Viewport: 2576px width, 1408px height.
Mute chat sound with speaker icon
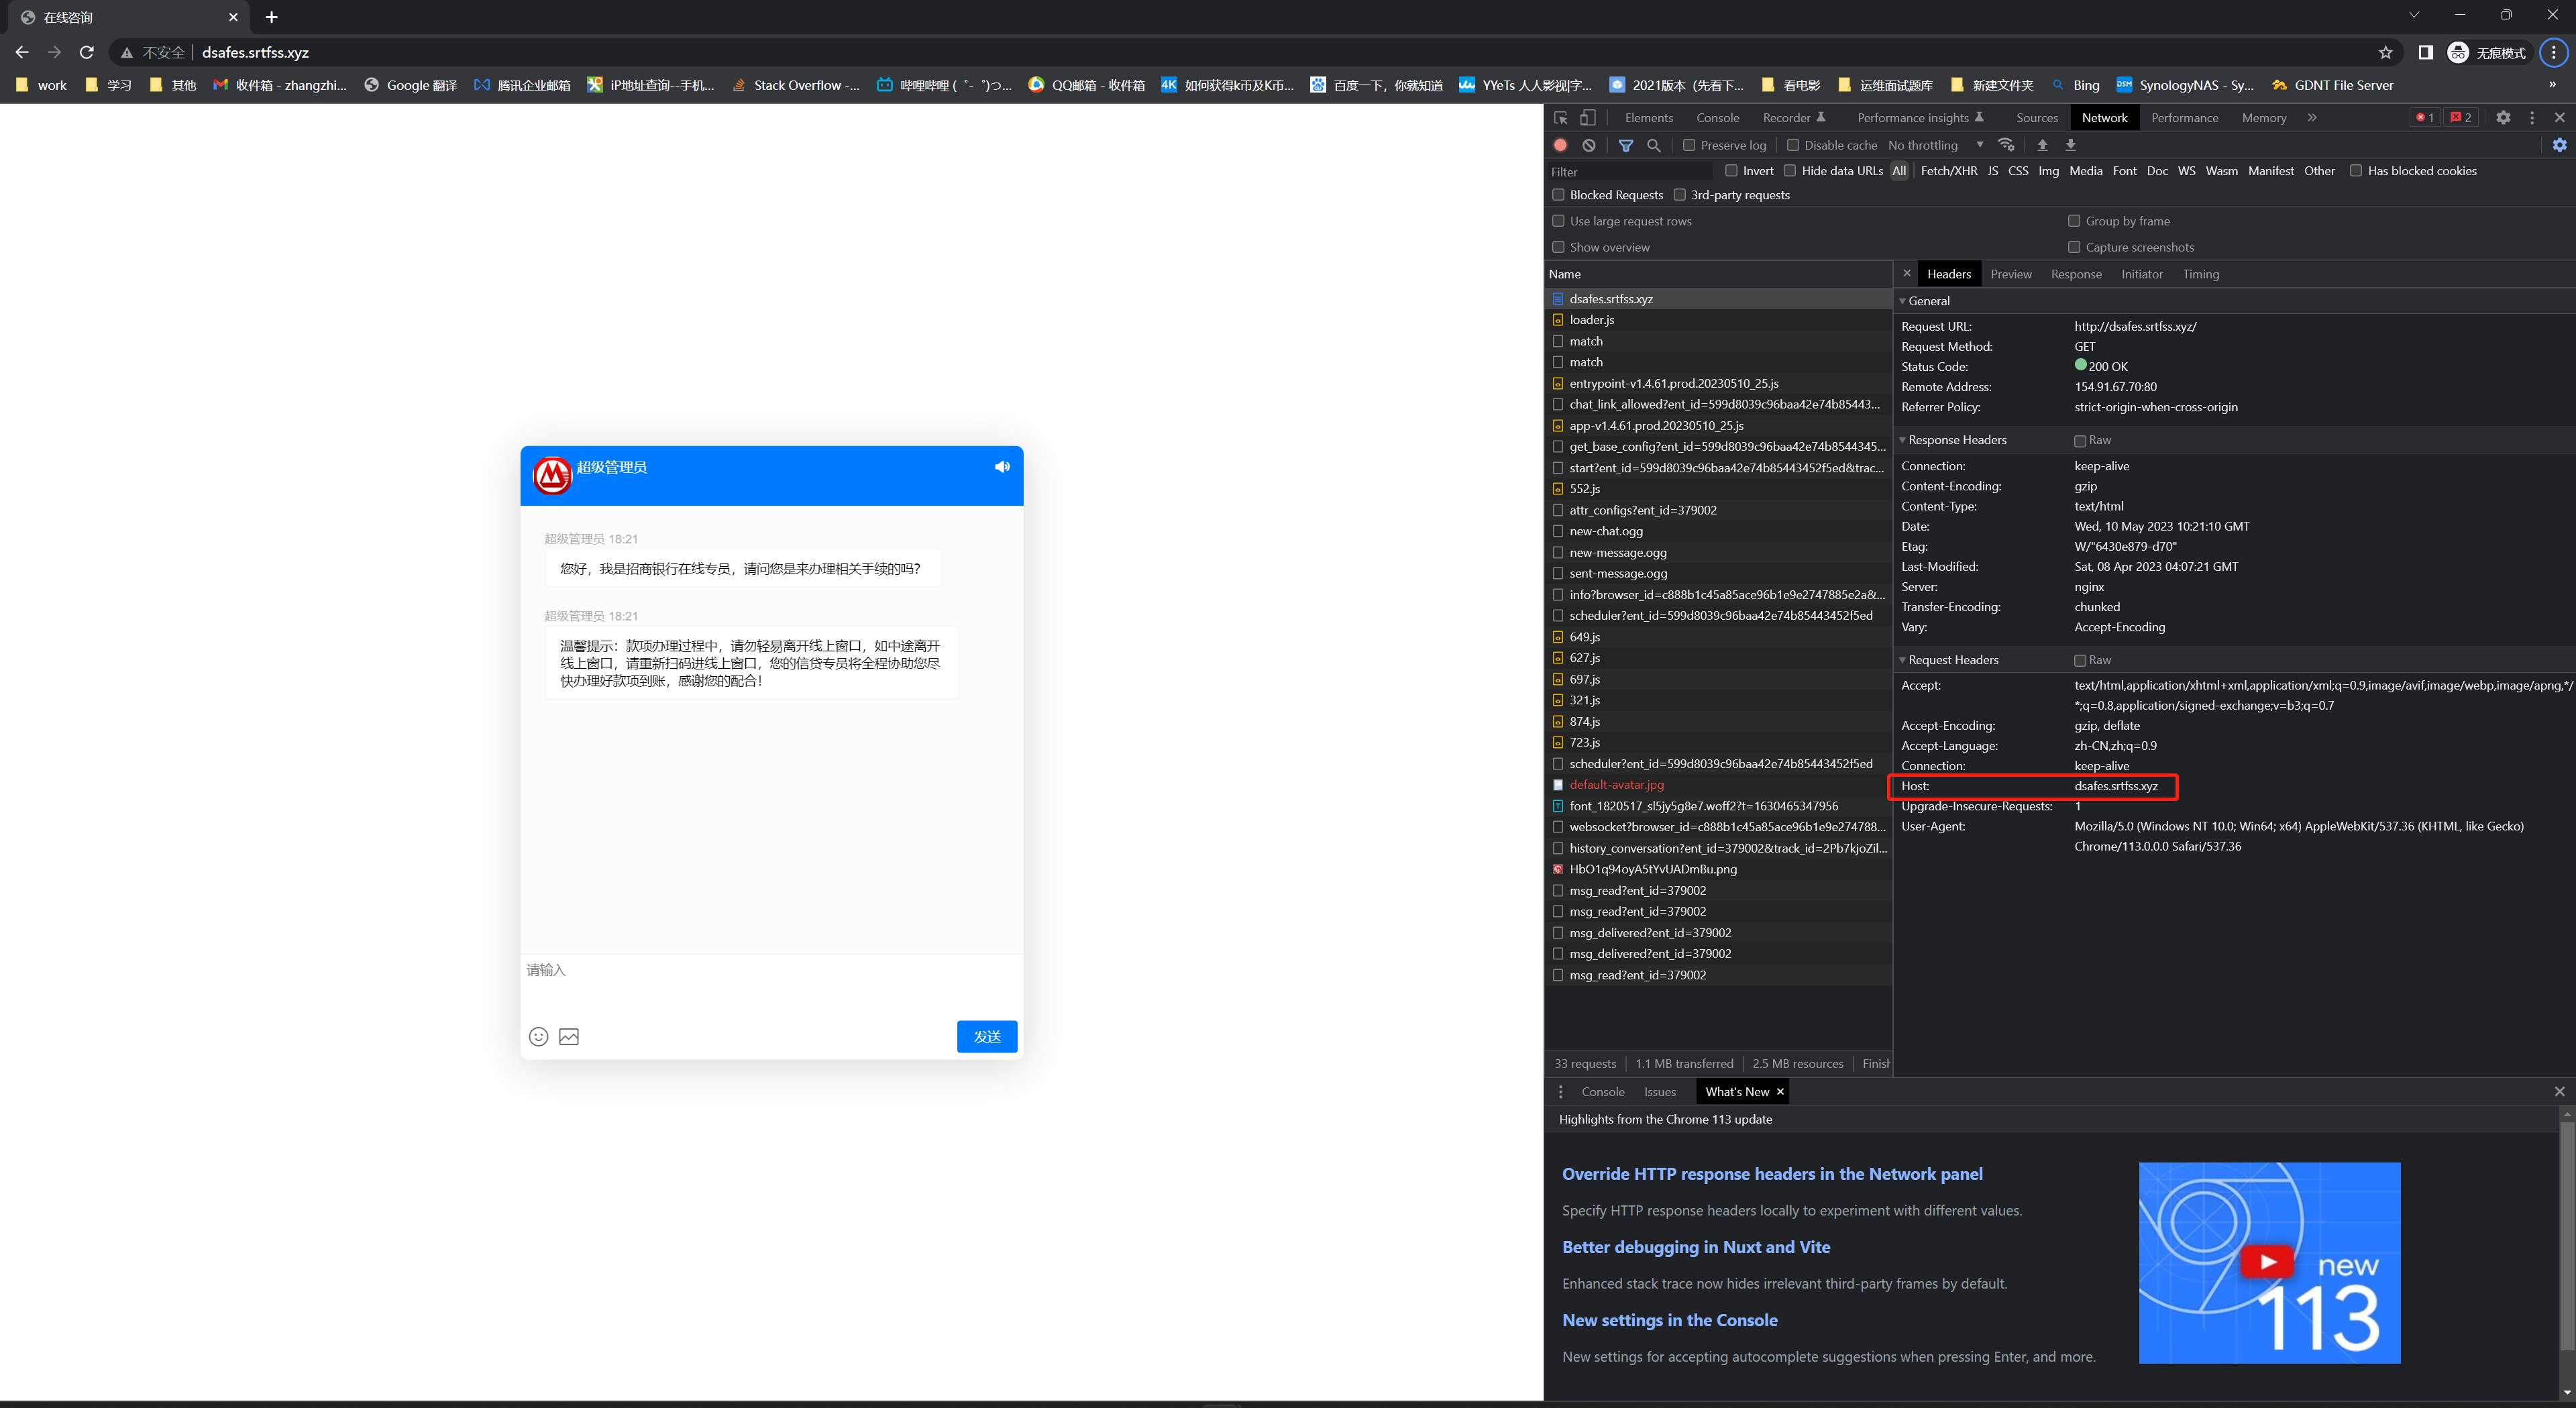click(1001, 467)
